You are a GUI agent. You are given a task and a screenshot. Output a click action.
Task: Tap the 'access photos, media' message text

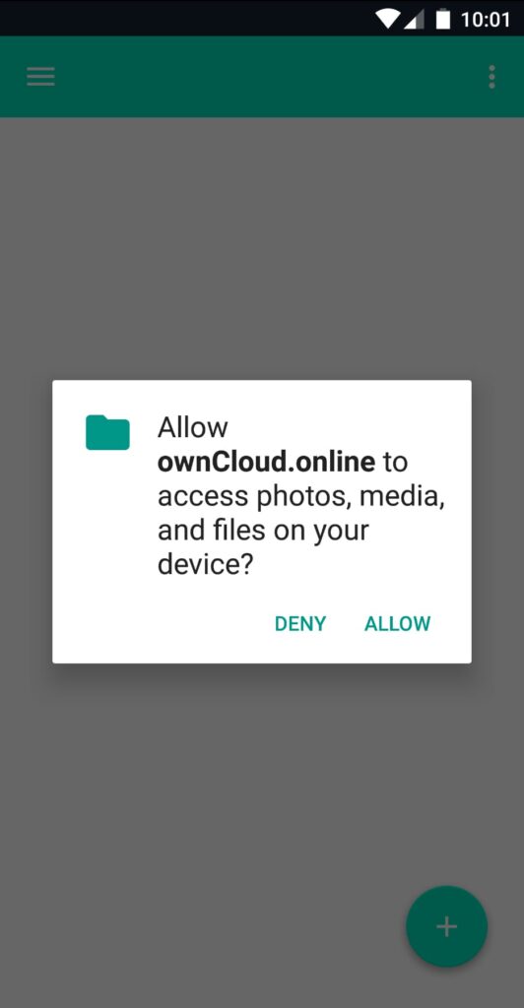pos(300,496)
